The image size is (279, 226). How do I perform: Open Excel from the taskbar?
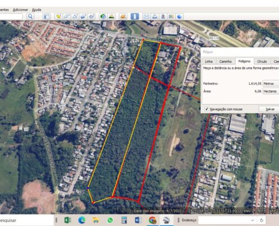pos(68,220)
